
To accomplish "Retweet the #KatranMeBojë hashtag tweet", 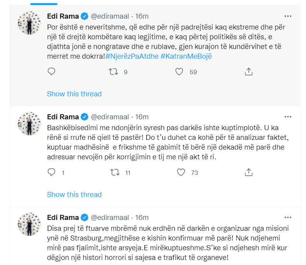I will pos(113,71).
